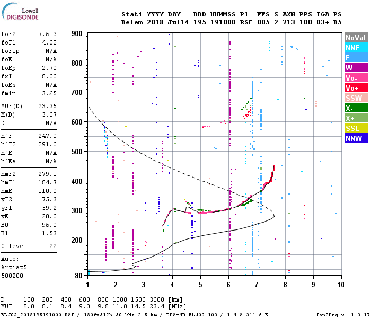This screenshot has height=318, width=371.
Task: Click the hmF2 value 279.1
Action: (47, 174)
